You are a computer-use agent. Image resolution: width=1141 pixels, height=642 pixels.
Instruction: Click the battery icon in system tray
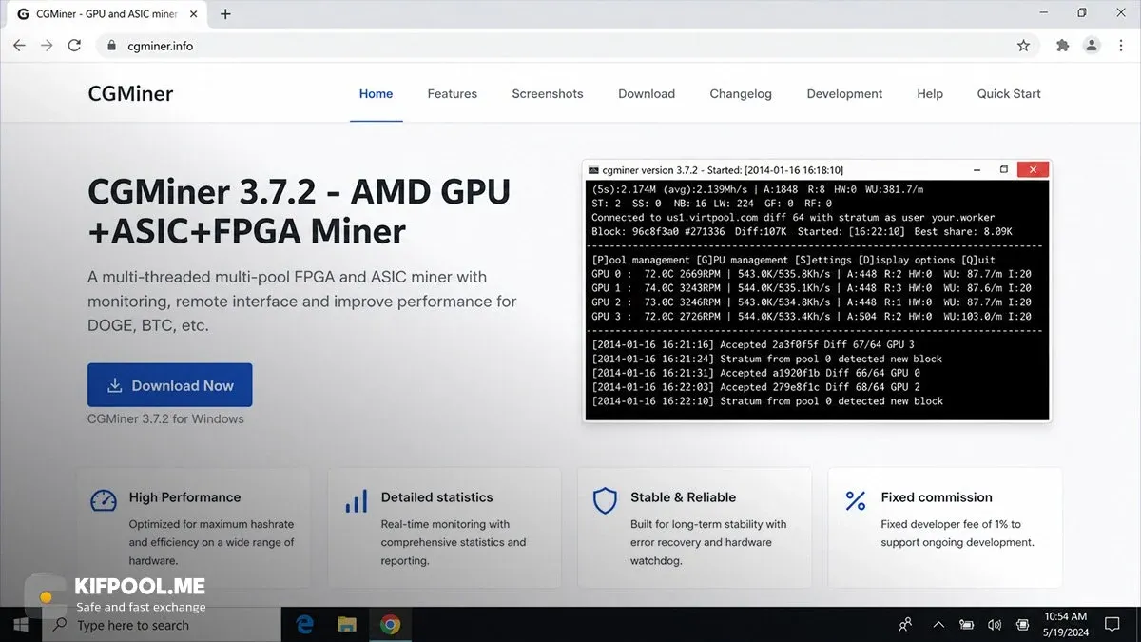pos(966,625)
